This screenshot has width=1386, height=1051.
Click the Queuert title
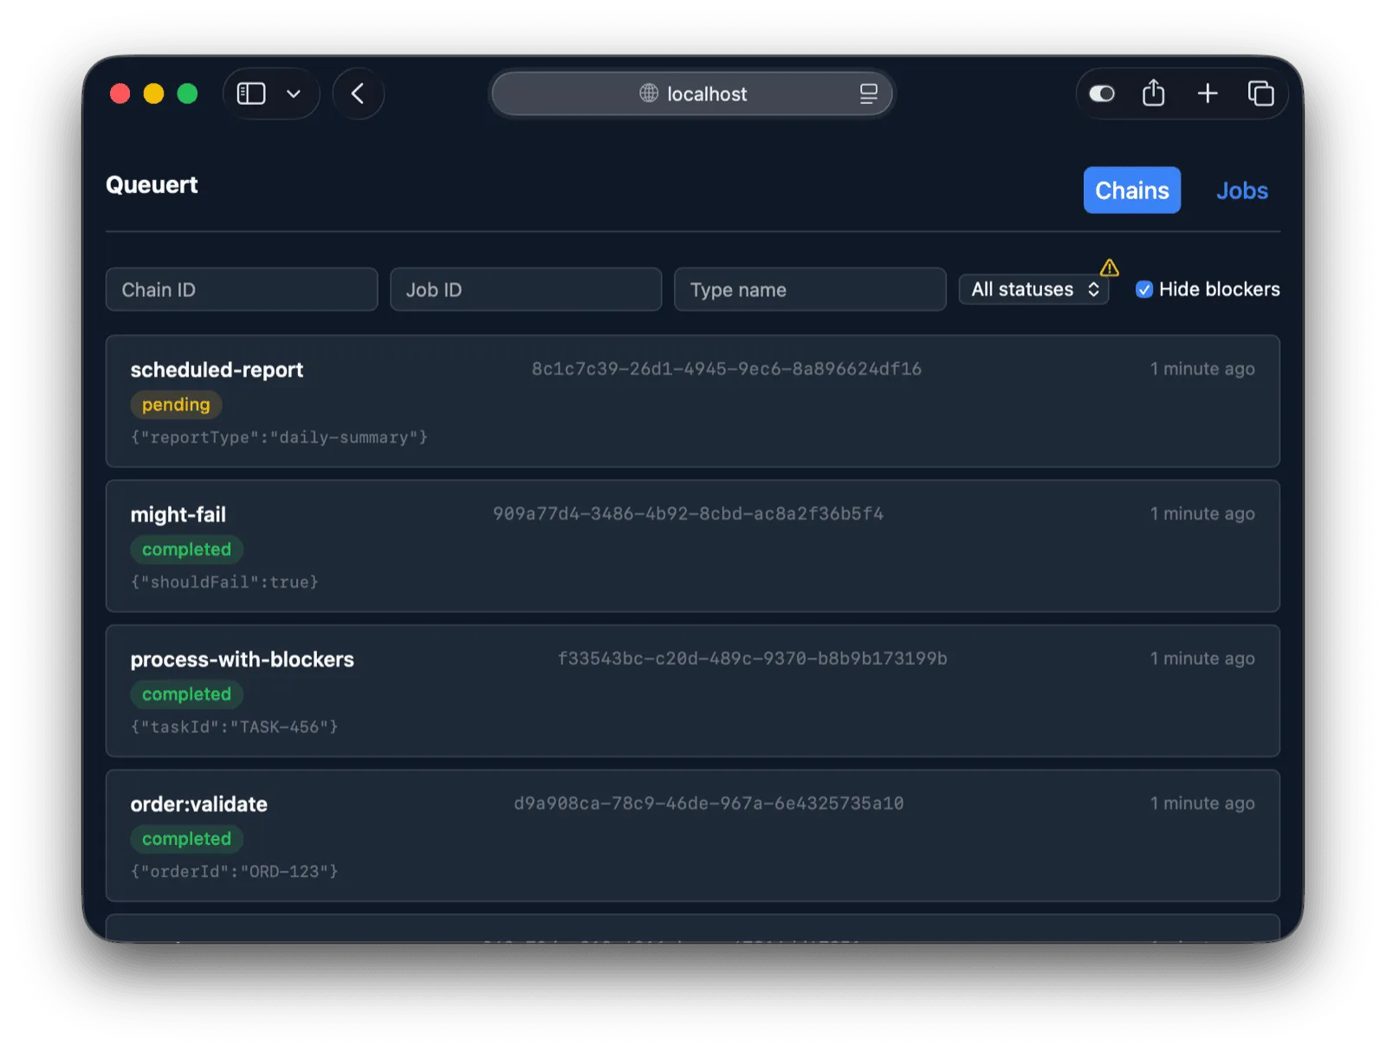tap(152, 185)
